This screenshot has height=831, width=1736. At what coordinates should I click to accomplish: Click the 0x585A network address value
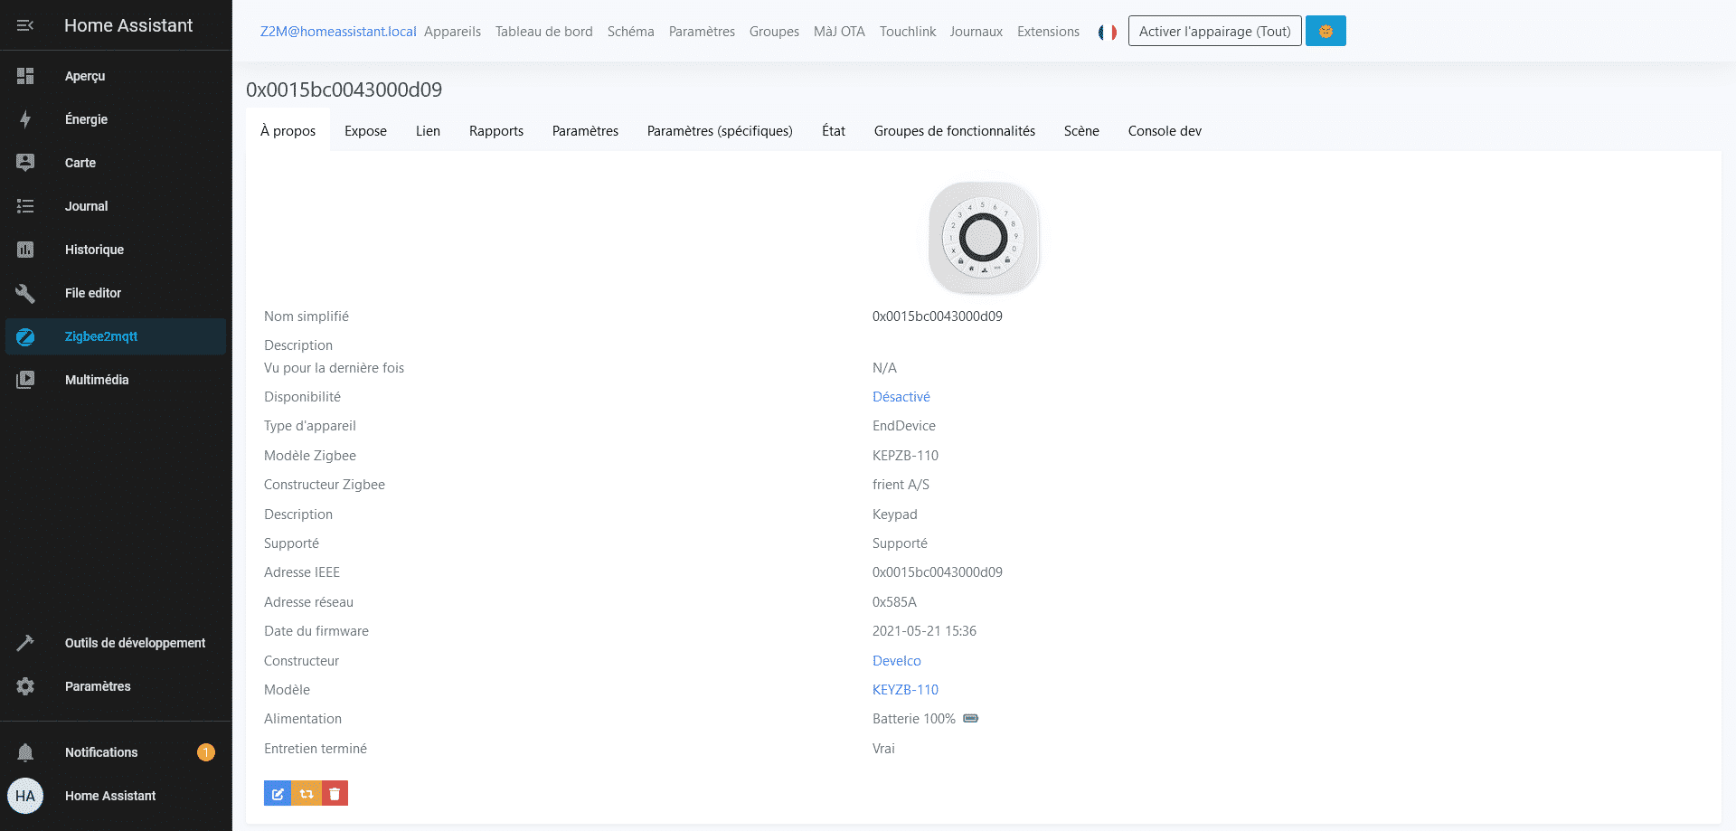coord(894,602)
